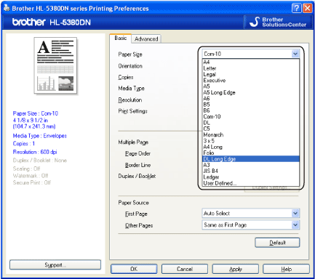Click the Media Type: Envelopes summary text

pos(40,136)
